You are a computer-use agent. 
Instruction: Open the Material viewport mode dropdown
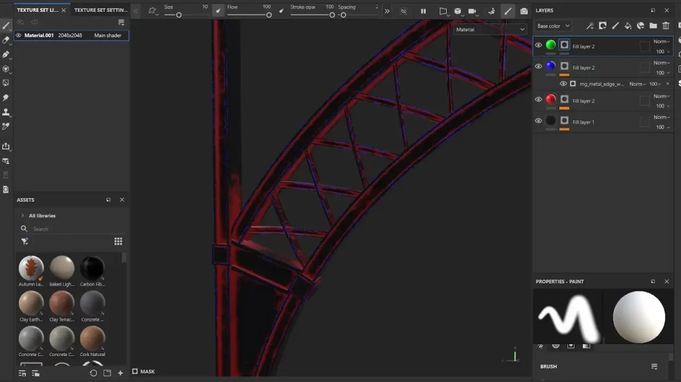click(x=490, y=29)
